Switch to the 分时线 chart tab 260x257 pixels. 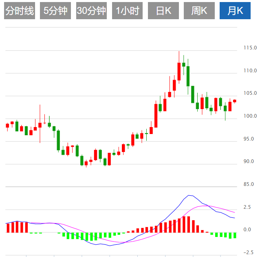(20, 11)
